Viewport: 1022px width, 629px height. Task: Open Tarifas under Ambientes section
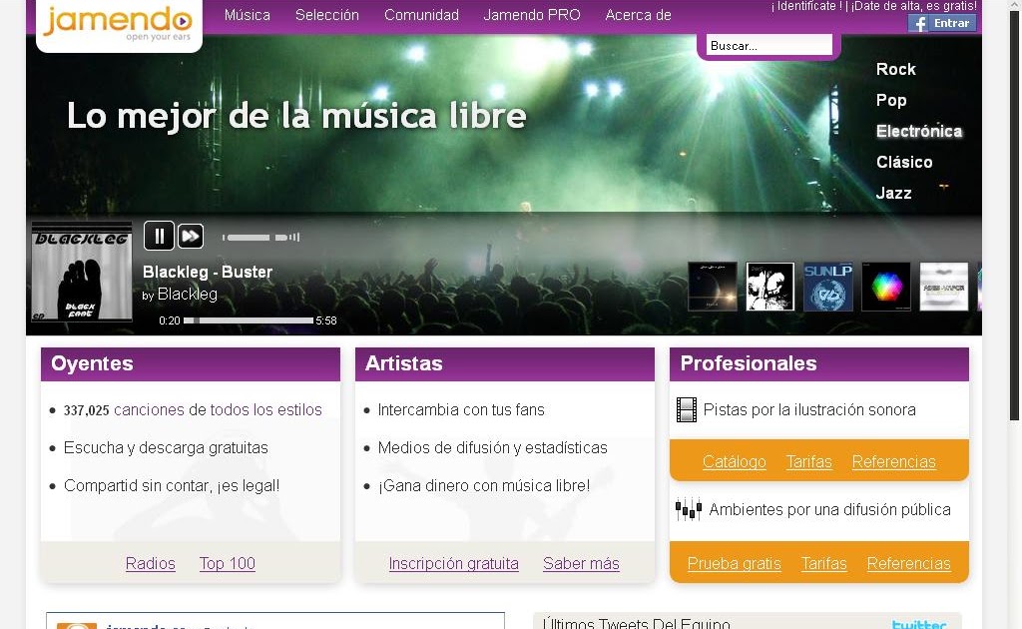pyautogui.click(x=823, y=563)
